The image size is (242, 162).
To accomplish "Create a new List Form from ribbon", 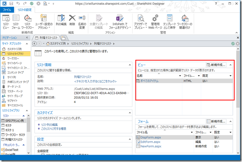I will (16, 22).
